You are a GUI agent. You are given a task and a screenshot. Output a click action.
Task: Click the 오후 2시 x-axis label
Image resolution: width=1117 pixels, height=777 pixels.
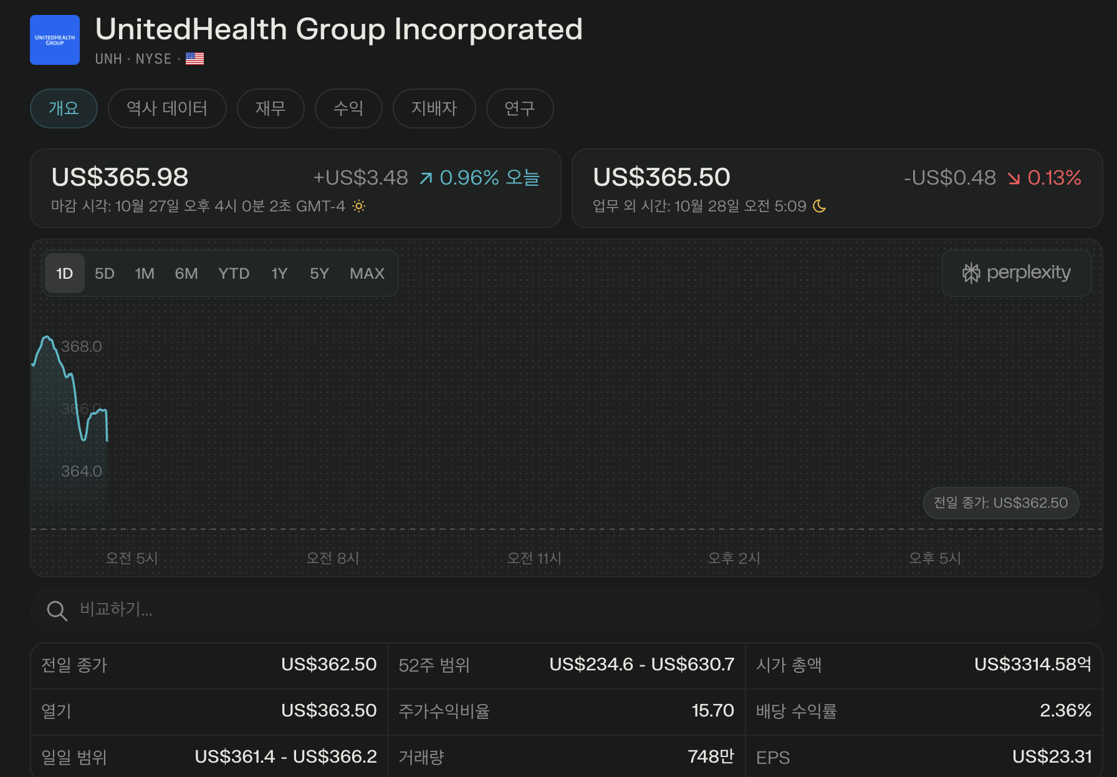tap(734, 558)
